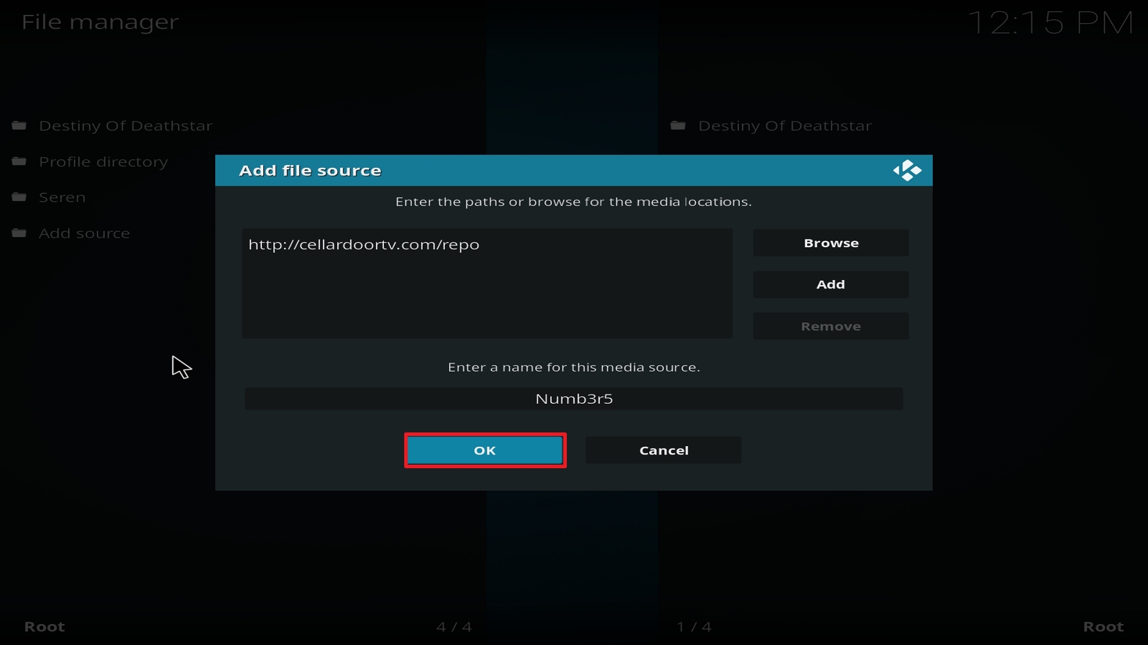
Task: Click folder icon beside Add source
Action: (19, 233)
